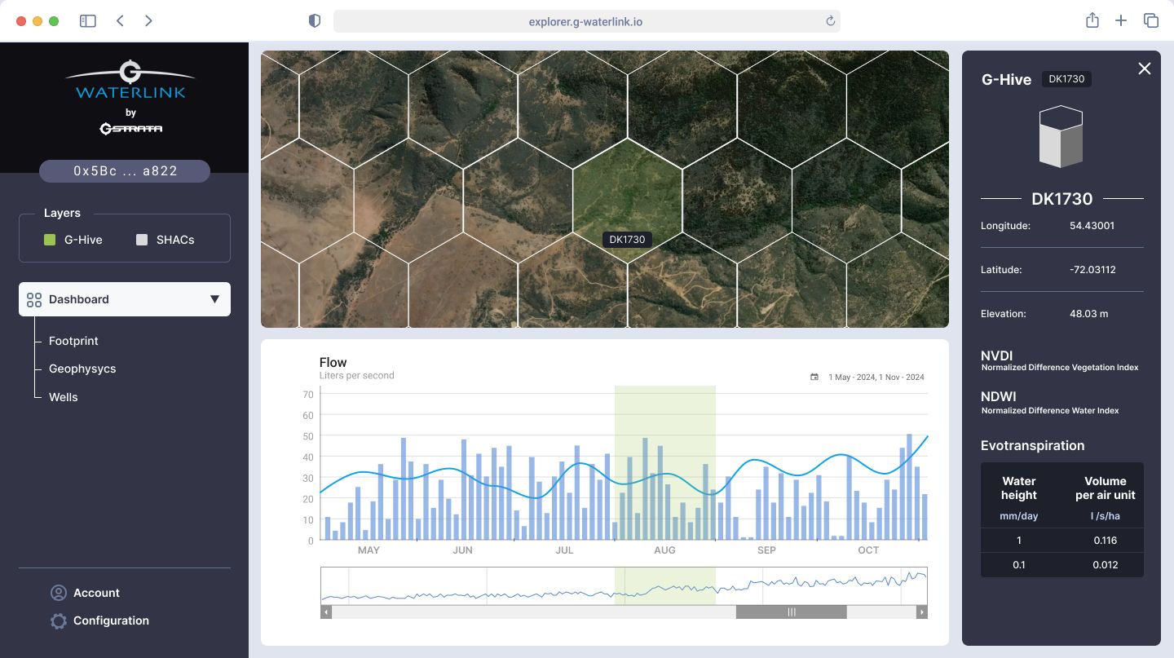Click the Latitude value -72.03112
The width and height of the screenshot is (1174, 658).
(1092, 270)
